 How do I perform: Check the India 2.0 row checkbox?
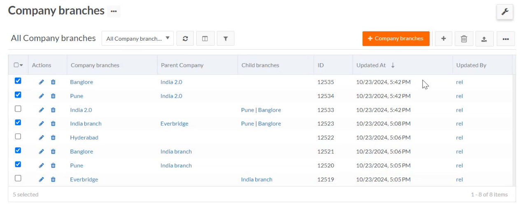(x=18, y=109)
